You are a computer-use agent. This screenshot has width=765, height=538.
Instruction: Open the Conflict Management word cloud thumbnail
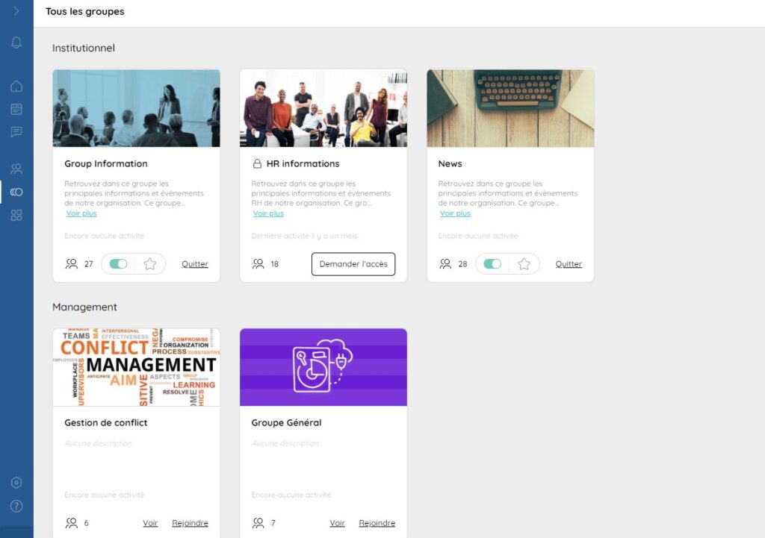point(137,367)
